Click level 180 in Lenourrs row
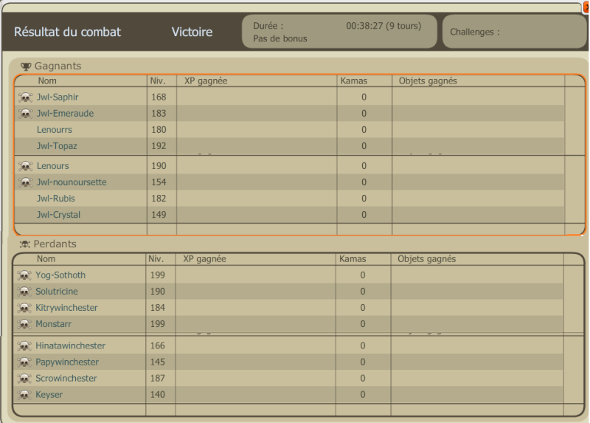This screenshot has height=423, width=590. (x=159, y=130)
